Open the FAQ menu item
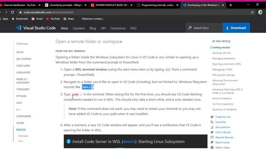 click(133, 28)
